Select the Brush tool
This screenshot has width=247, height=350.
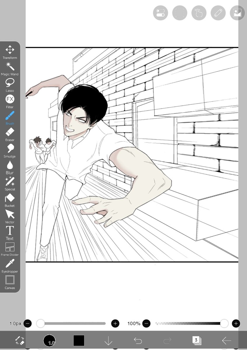pos(10,118)
